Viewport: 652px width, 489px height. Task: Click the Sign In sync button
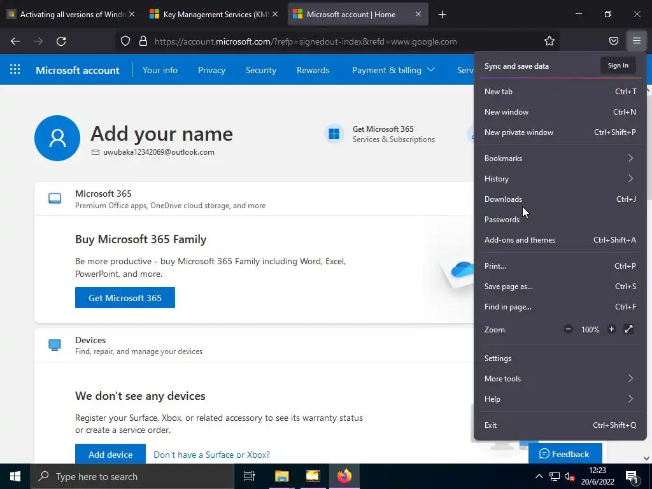(618, 66)
